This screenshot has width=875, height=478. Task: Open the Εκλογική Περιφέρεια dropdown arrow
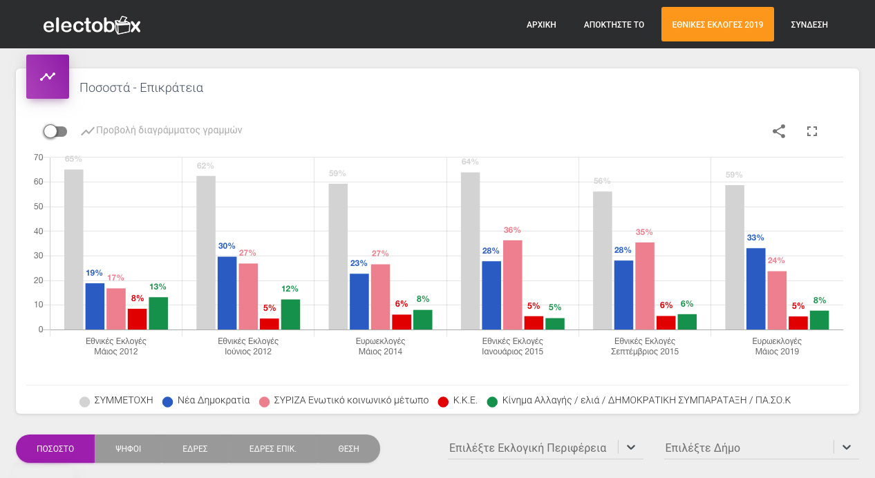631,448
